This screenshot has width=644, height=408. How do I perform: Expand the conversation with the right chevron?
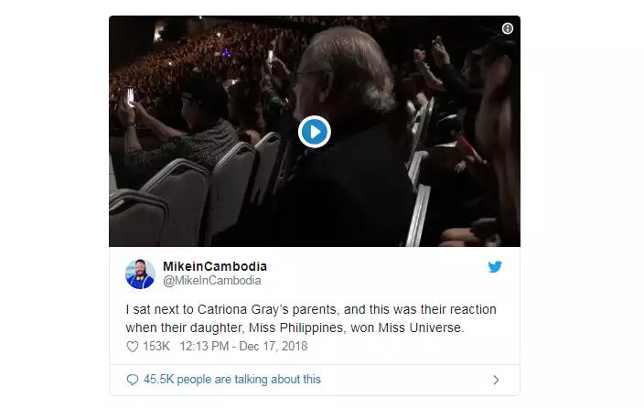tap(496, 380)
